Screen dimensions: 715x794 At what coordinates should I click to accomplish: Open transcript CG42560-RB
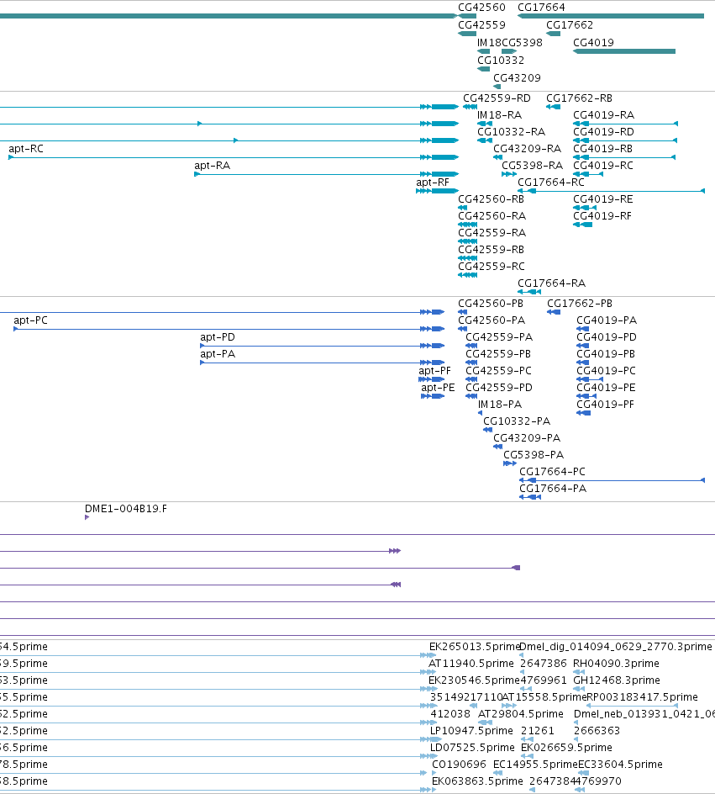point(491,199)
